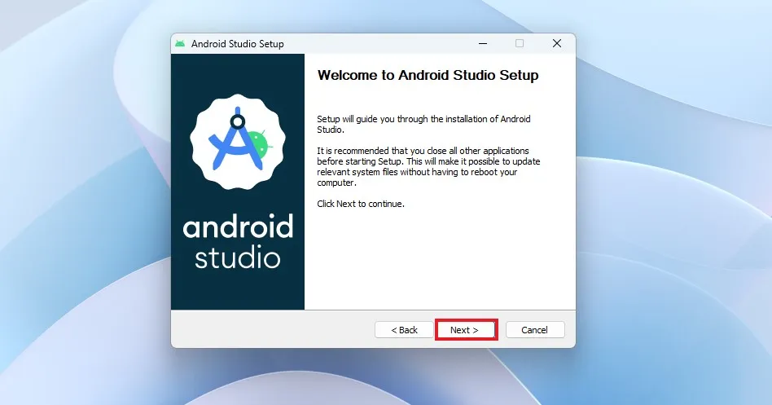Click the < Back button
The height and width of the screenshot is (405, 772).
click(x=404, y=329)
